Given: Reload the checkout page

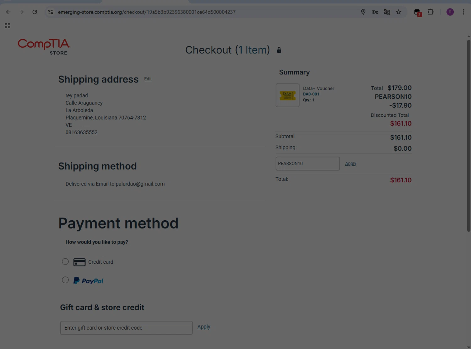Looking at the screenshot, I should [x=35, y=12].
